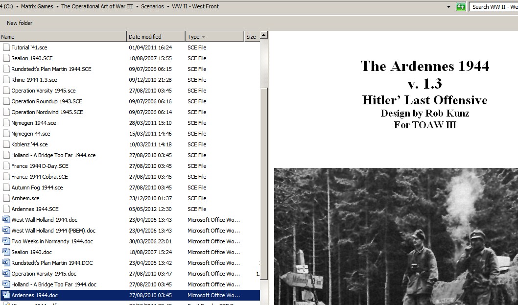518x305 pixels.
Task: Click the file icon of Operation Varsity 1945.sce
Action: tap(6, 91)
